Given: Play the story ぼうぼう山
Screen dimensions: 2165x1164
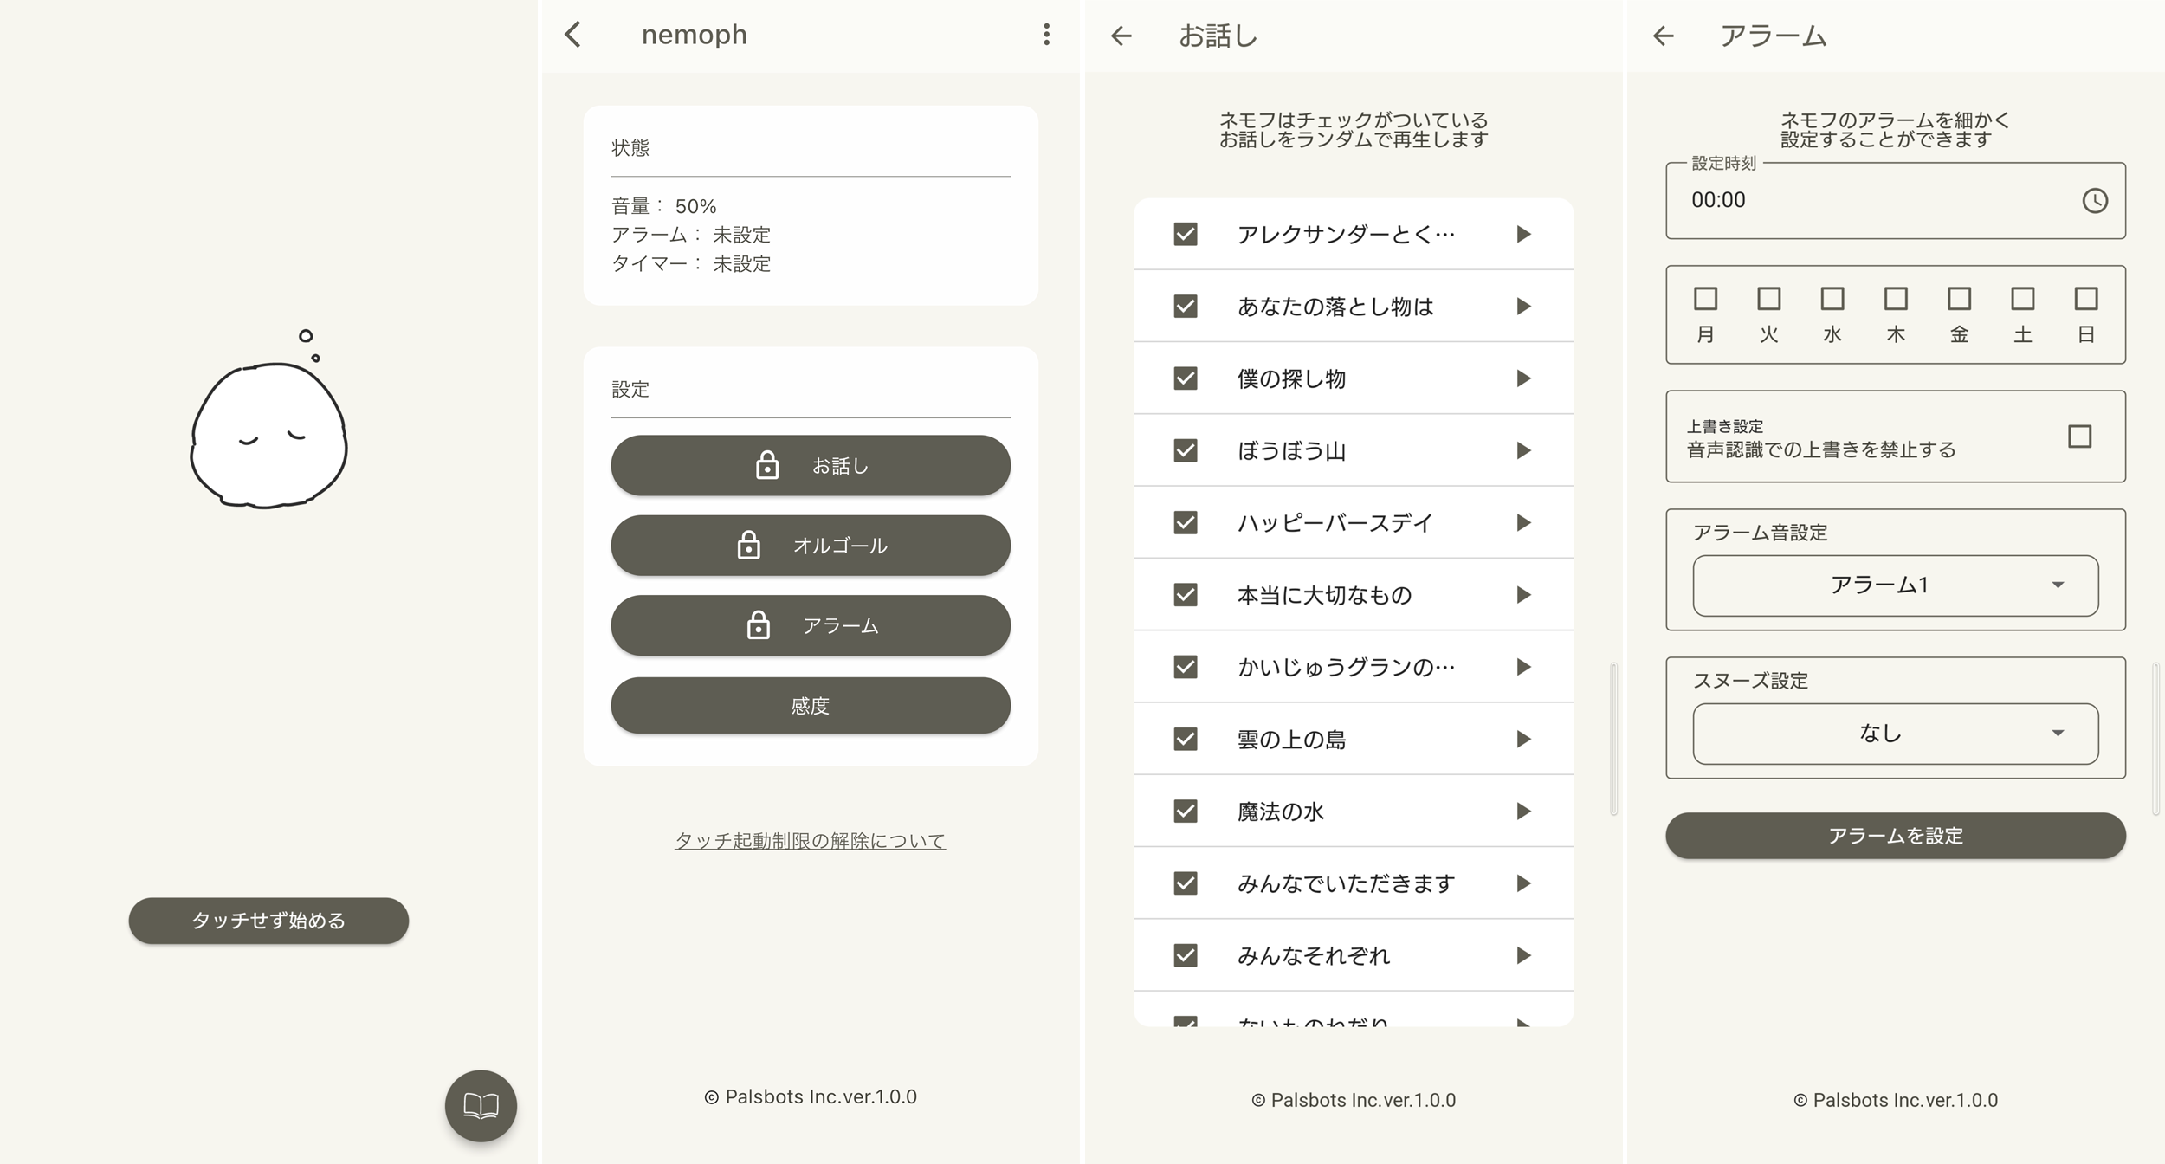Looking at the screenshot, I should coord(1523,450).
